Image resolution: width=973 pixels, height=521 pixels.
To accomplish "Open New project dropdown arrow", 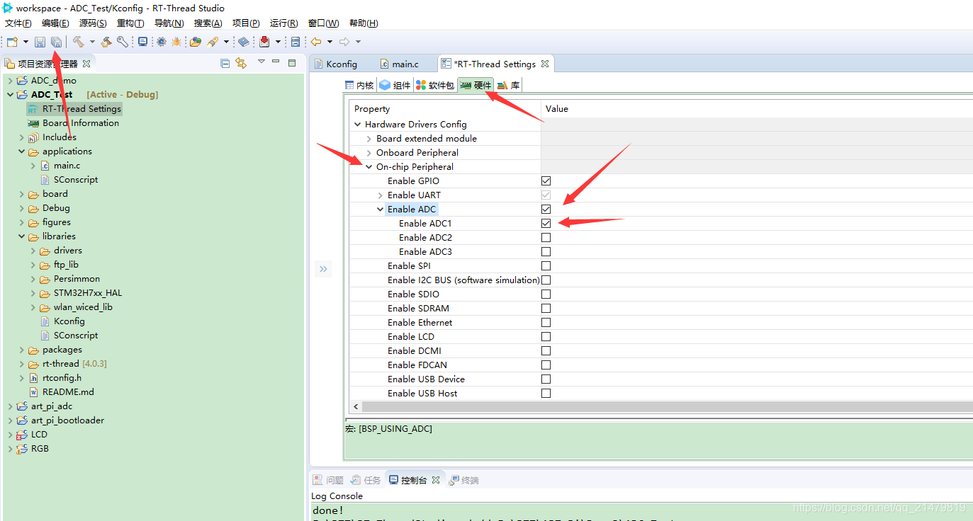I will tap(26, 42).
